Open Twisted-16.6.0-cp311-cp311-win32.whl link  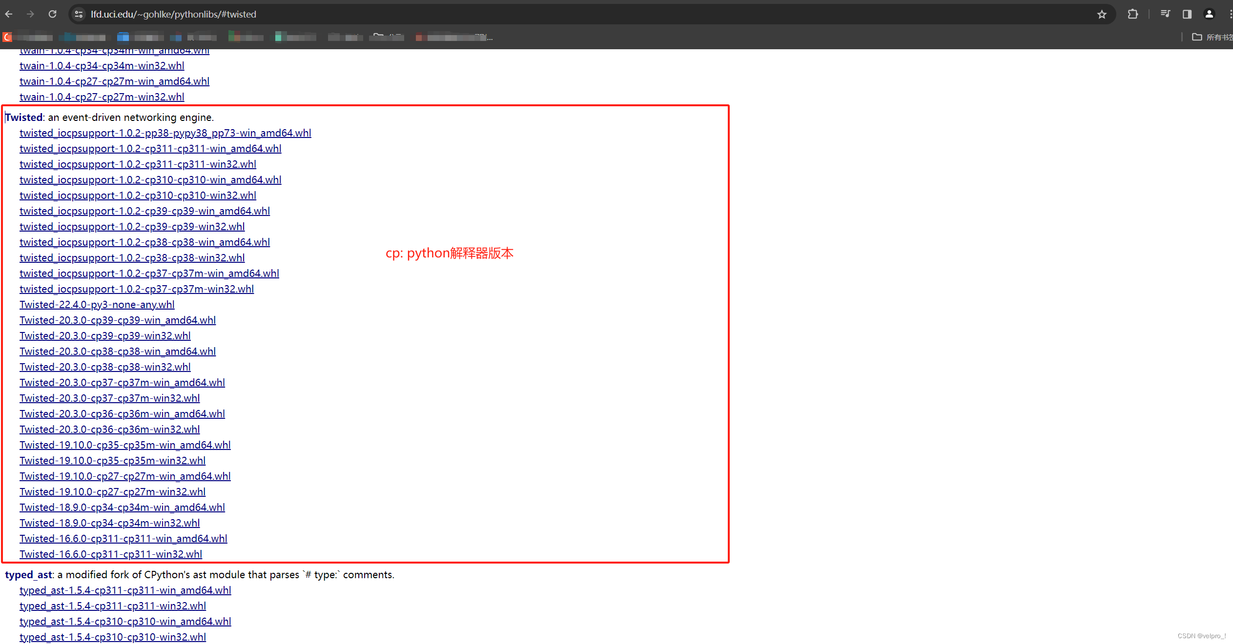point(111,554)
